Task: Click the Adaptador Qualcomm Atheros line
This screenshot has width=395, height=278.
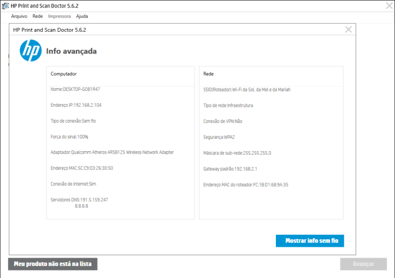Action: click(x=112, y=152)
